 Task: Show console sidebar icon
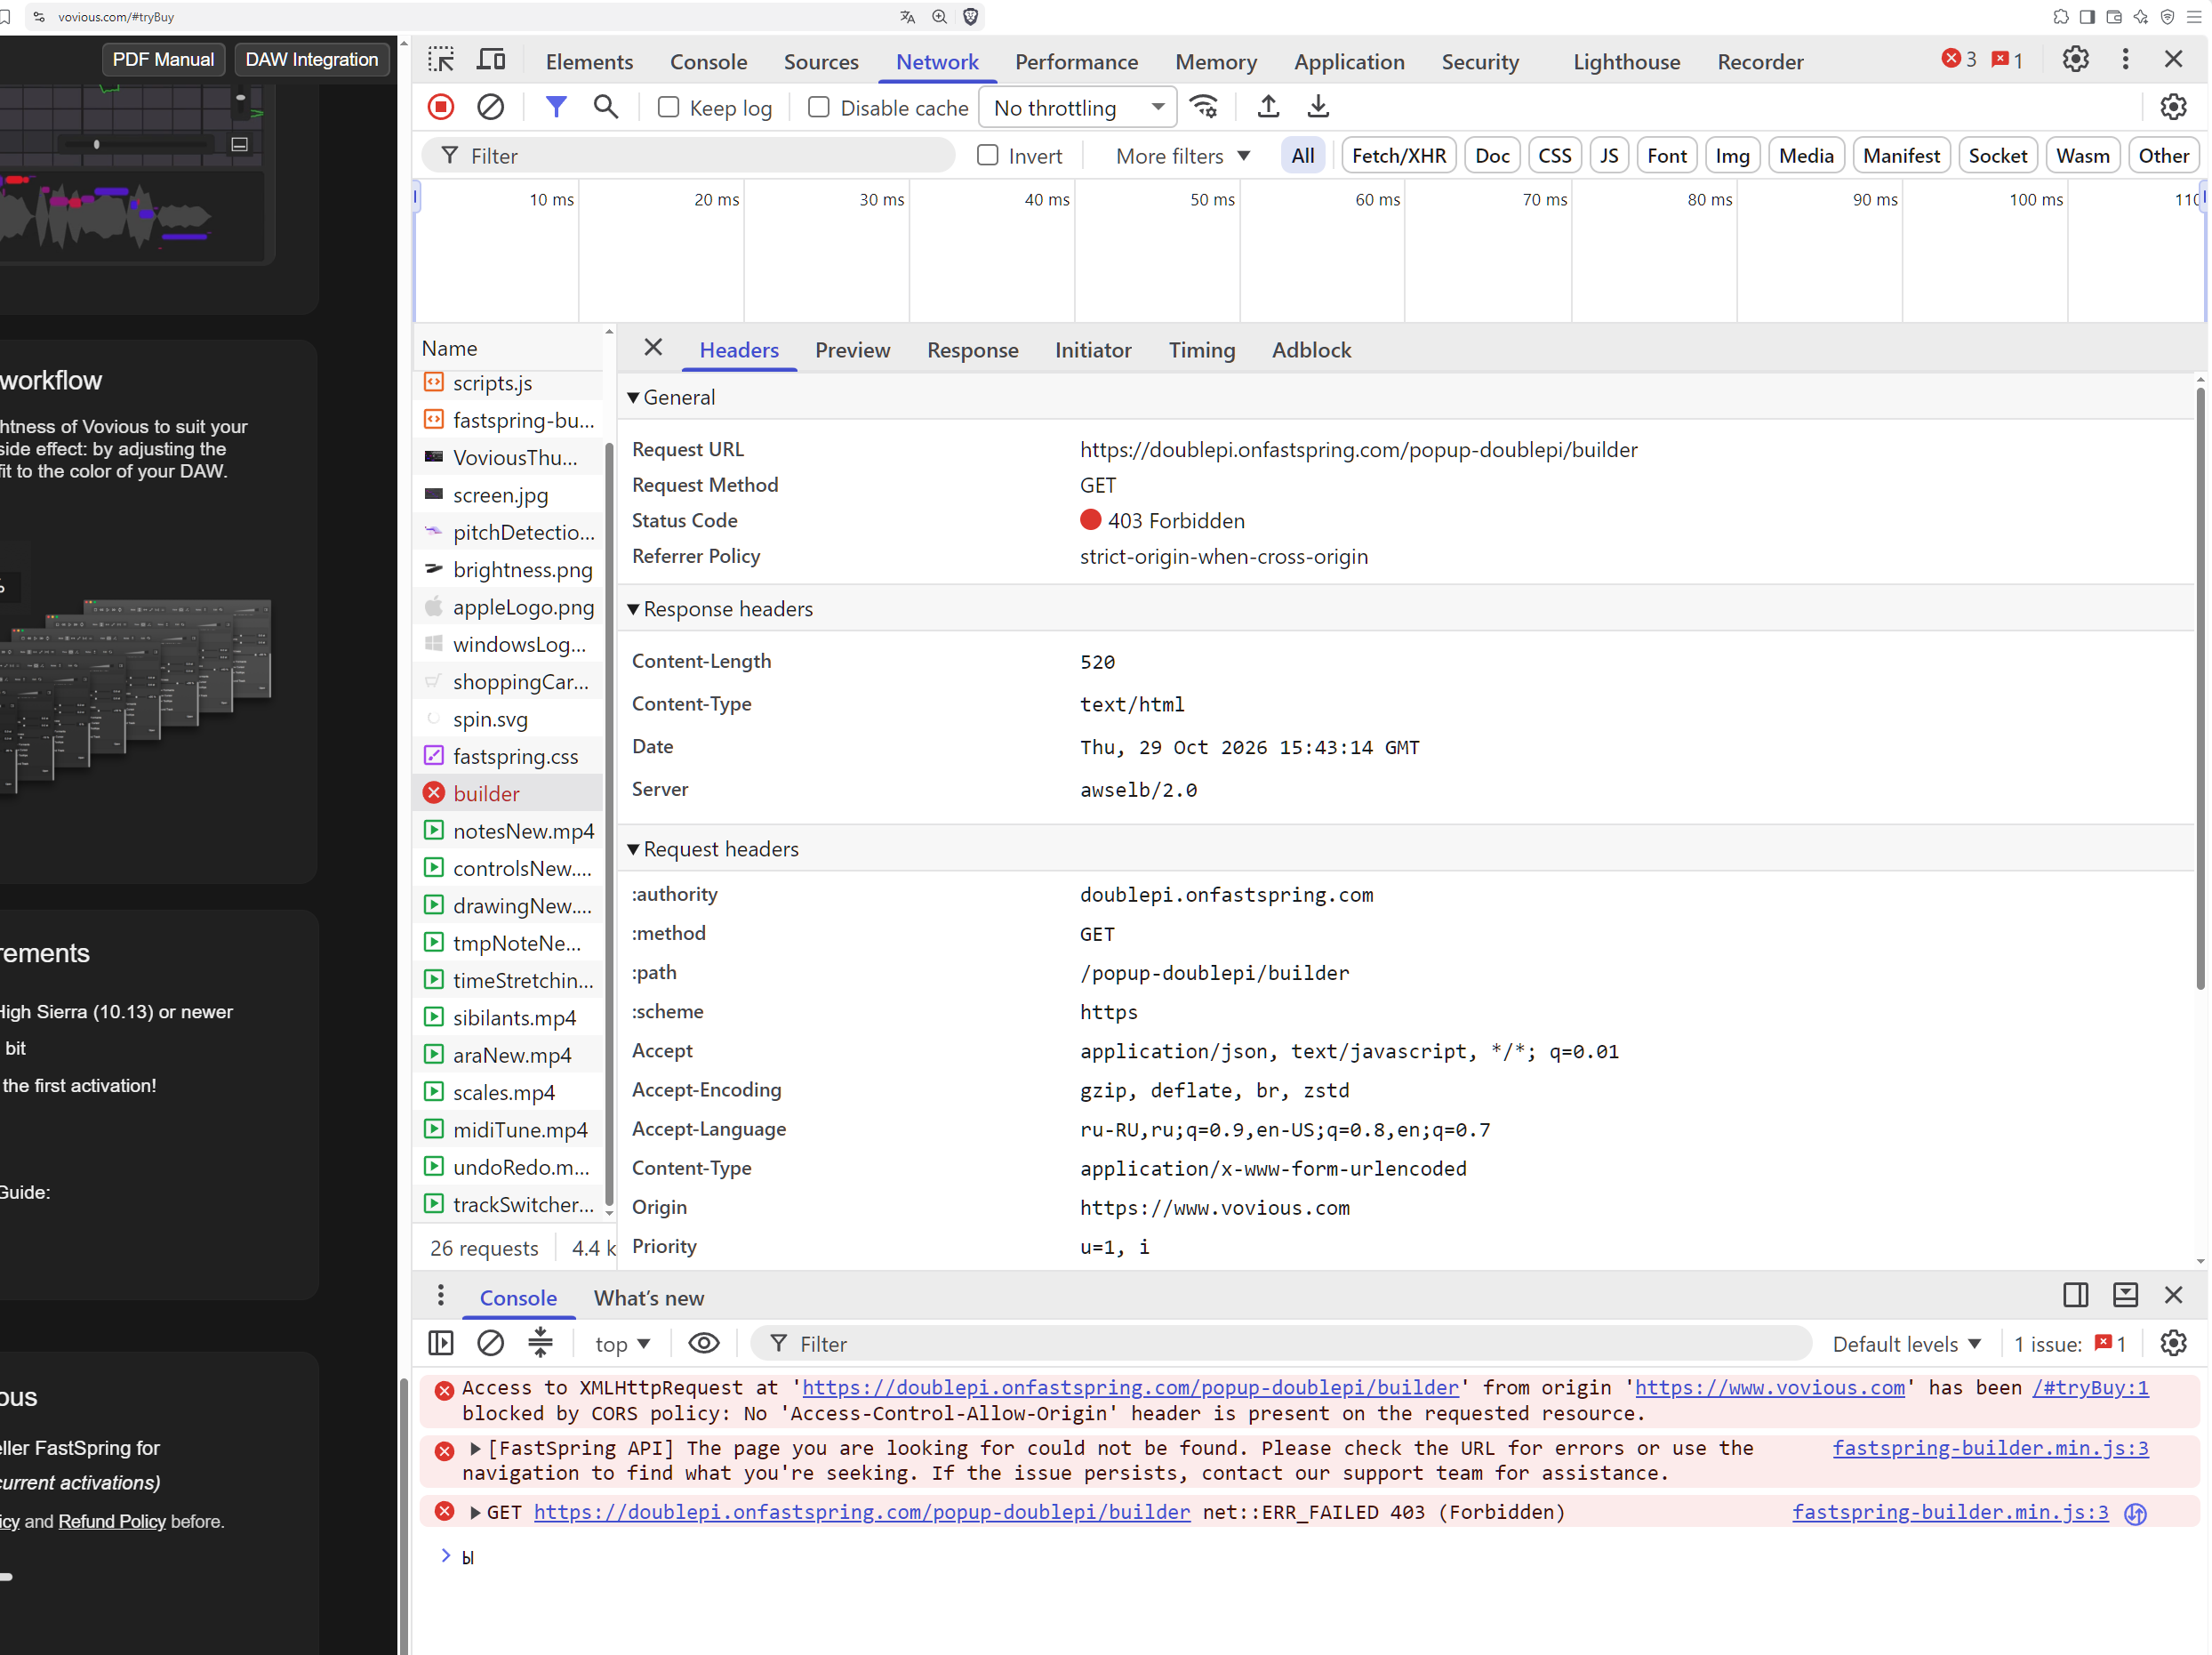[441, 1343]
